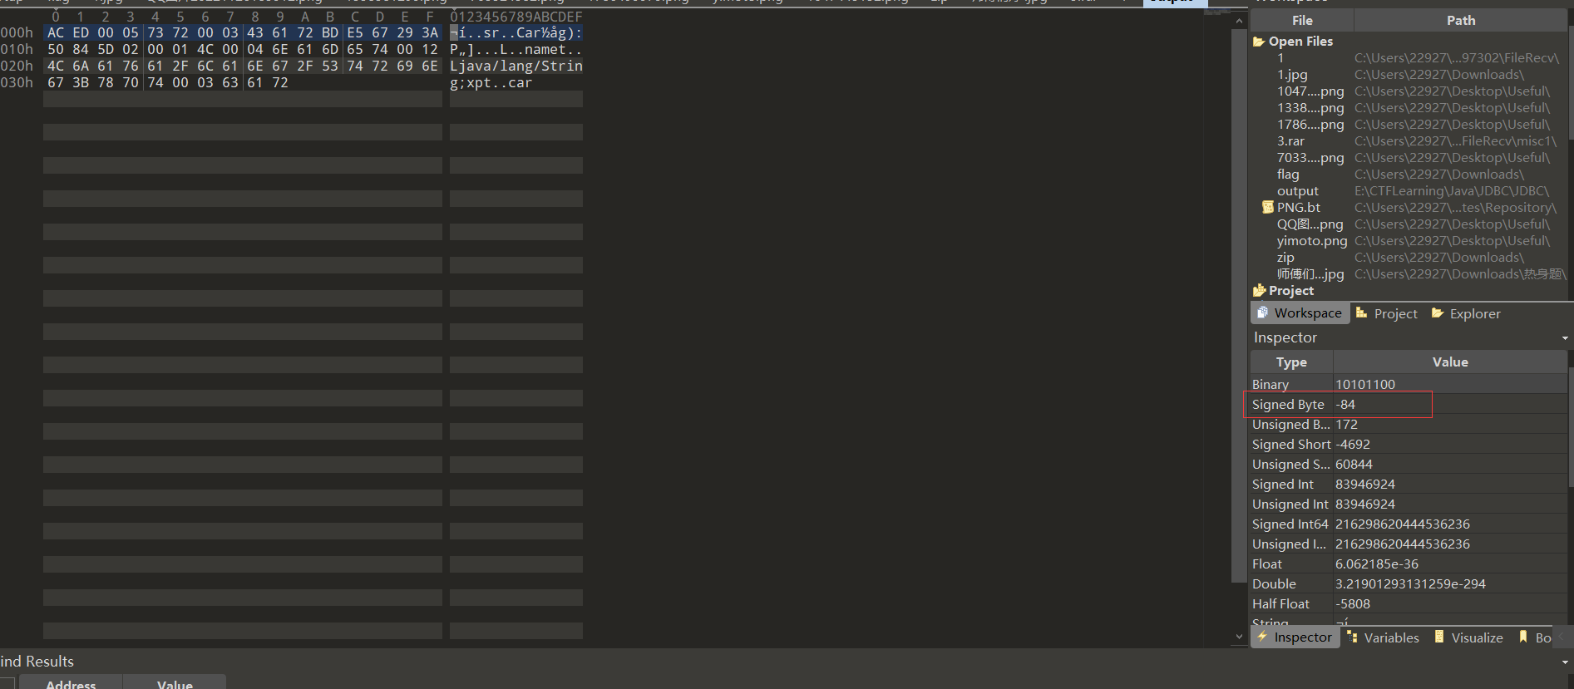
Task: Select file '1047....png' in Open Files
Action: [x=1310, y=91]
